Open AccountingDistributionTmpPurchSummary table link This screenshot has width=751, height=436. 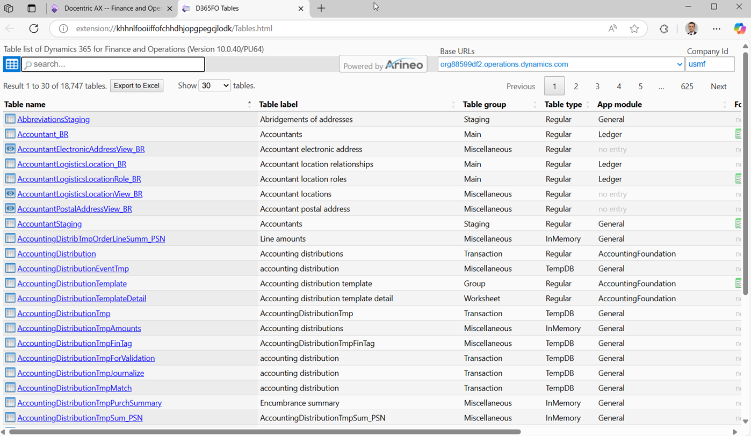pos(89,403)
